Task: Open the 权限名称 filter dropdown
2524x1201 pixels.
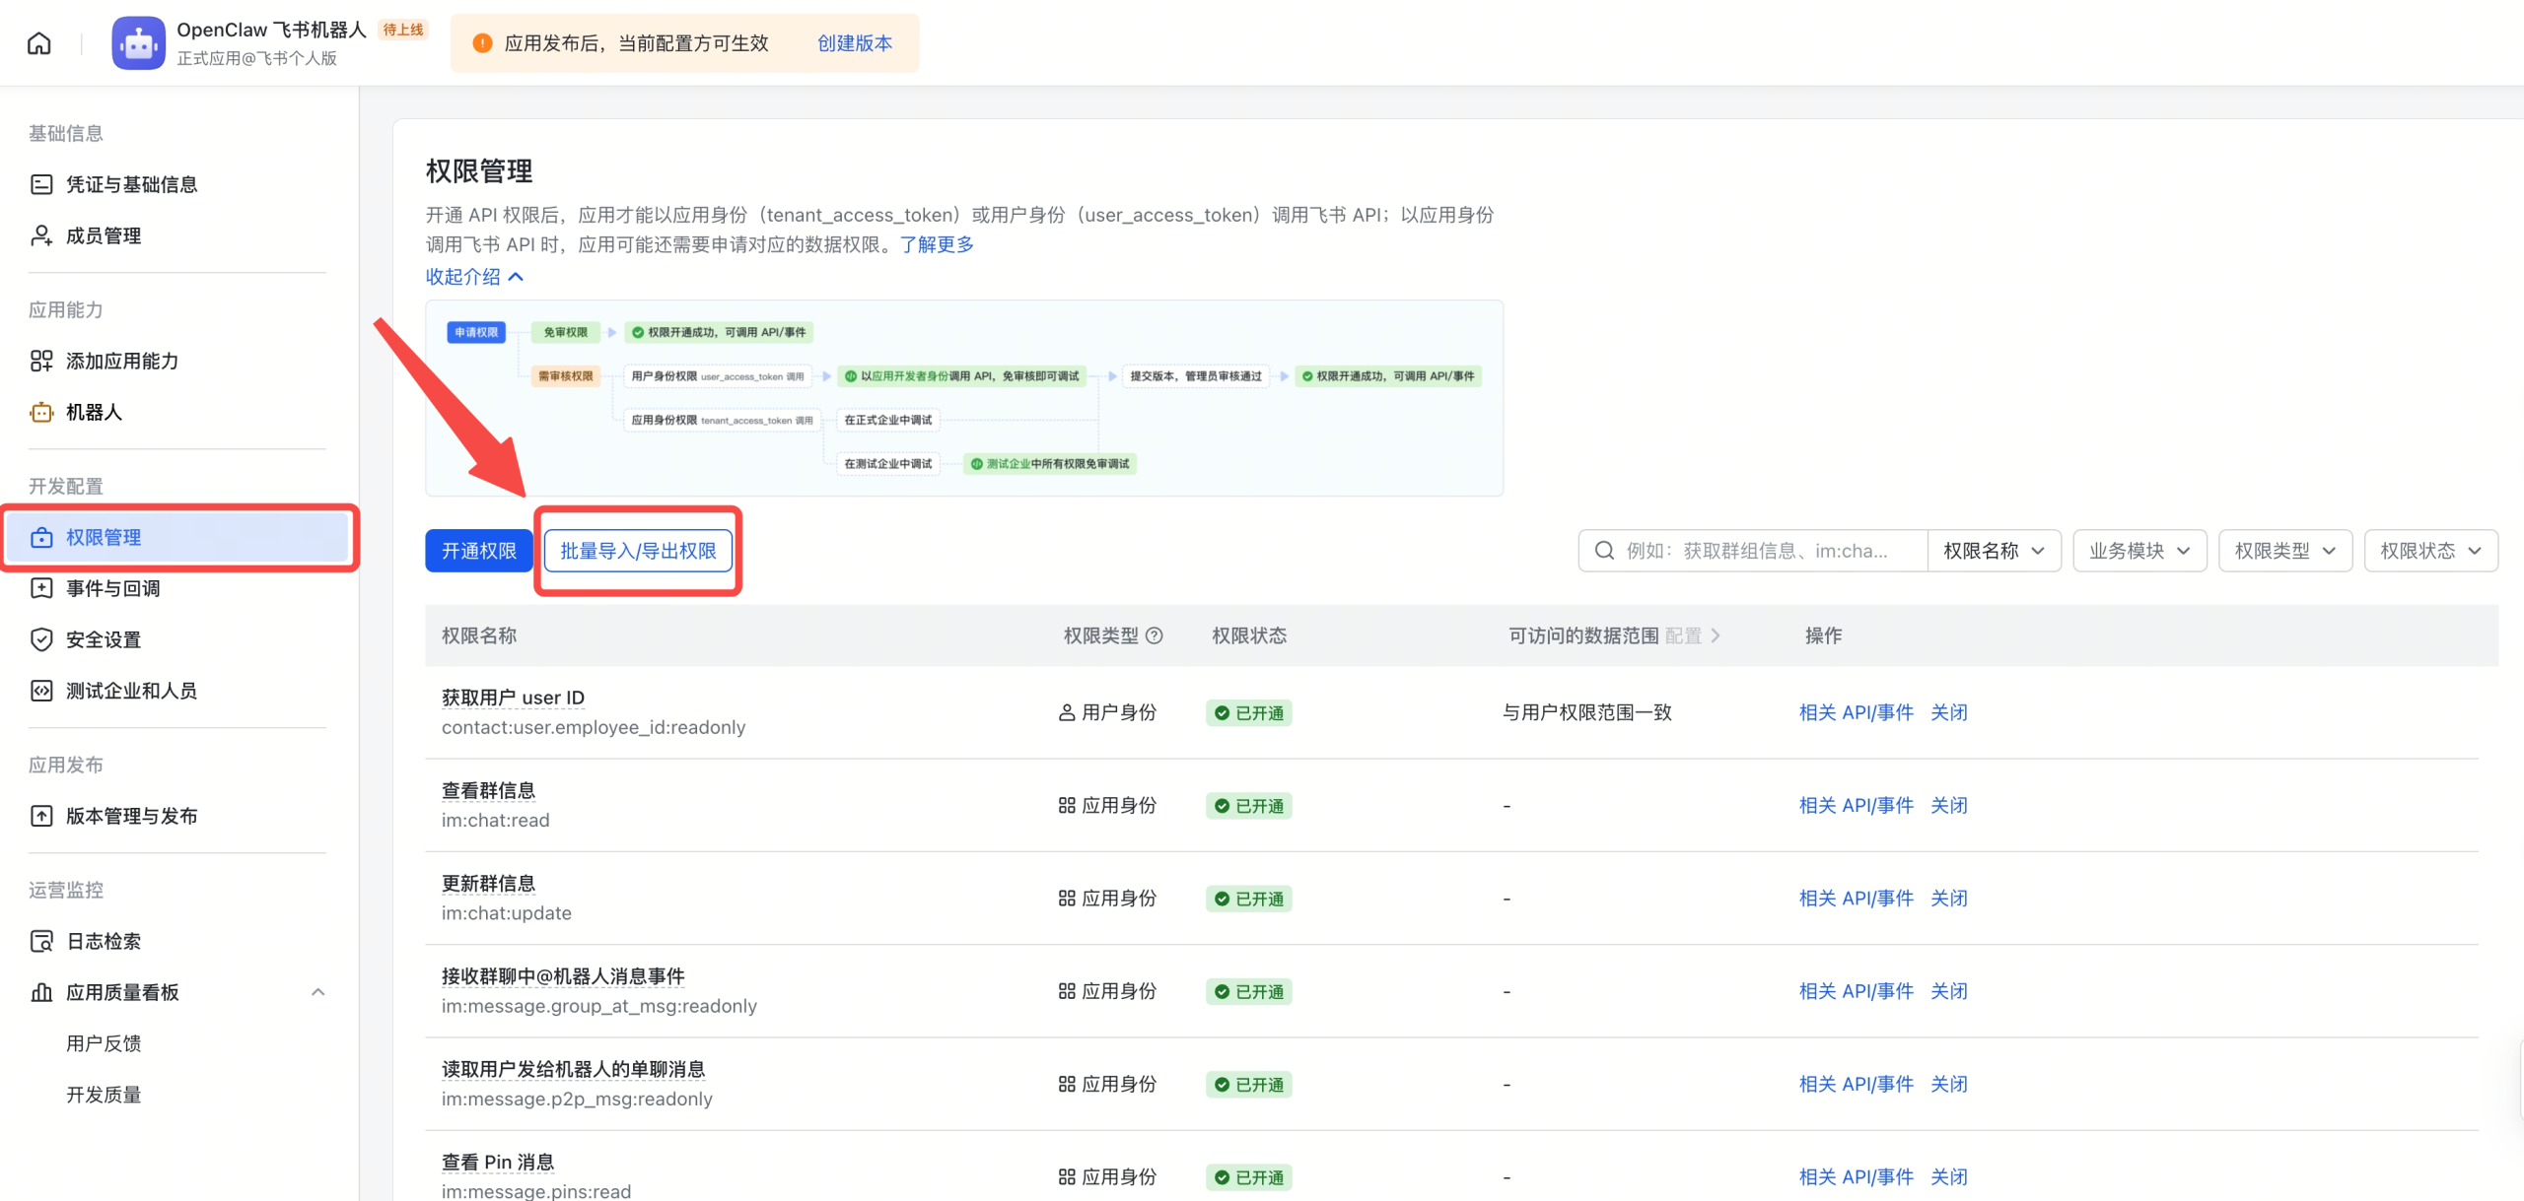Action: tap(1994, 550)
